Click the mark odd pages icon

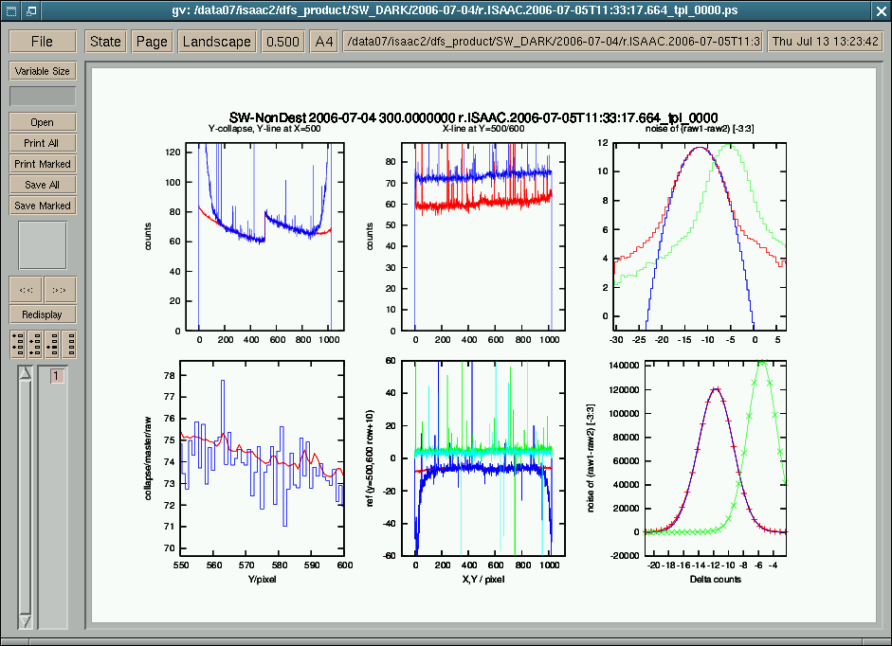click(x=18, y=343)
